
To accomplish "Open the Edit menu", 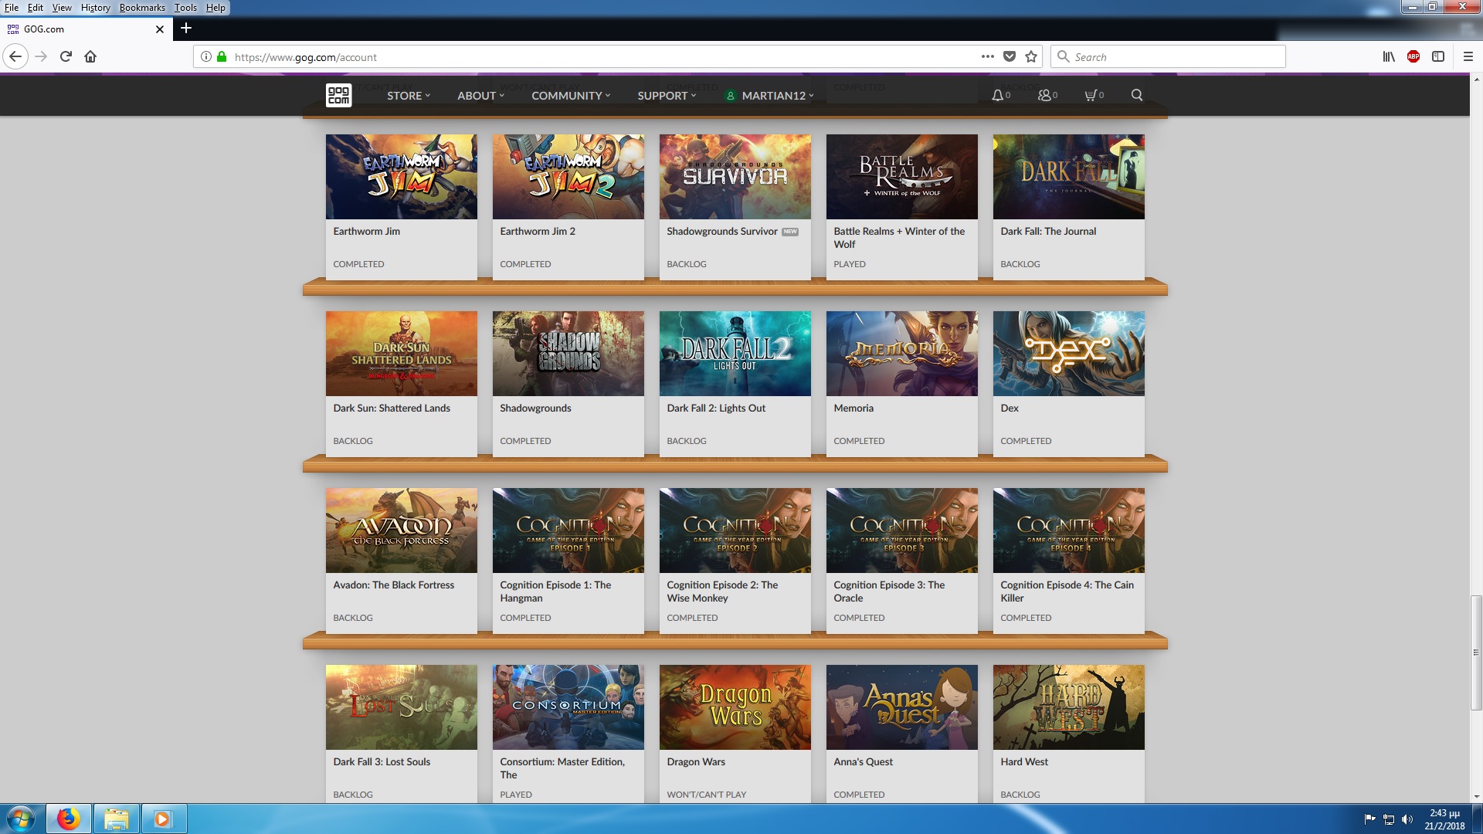I will (36, 8).
